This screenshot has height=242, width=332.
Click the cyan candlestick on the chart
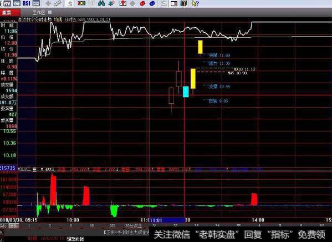click(186, 92)
